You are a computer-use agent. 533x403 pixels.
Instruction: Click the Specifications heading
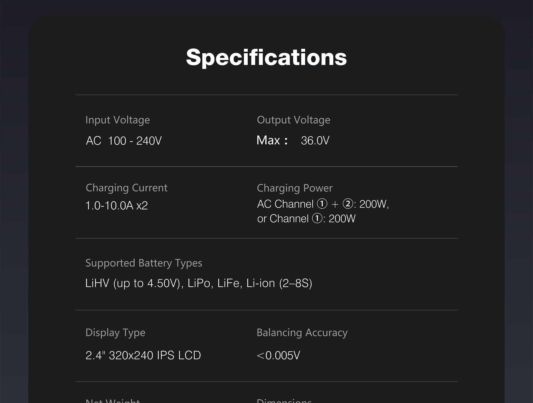tap(266, 57)
